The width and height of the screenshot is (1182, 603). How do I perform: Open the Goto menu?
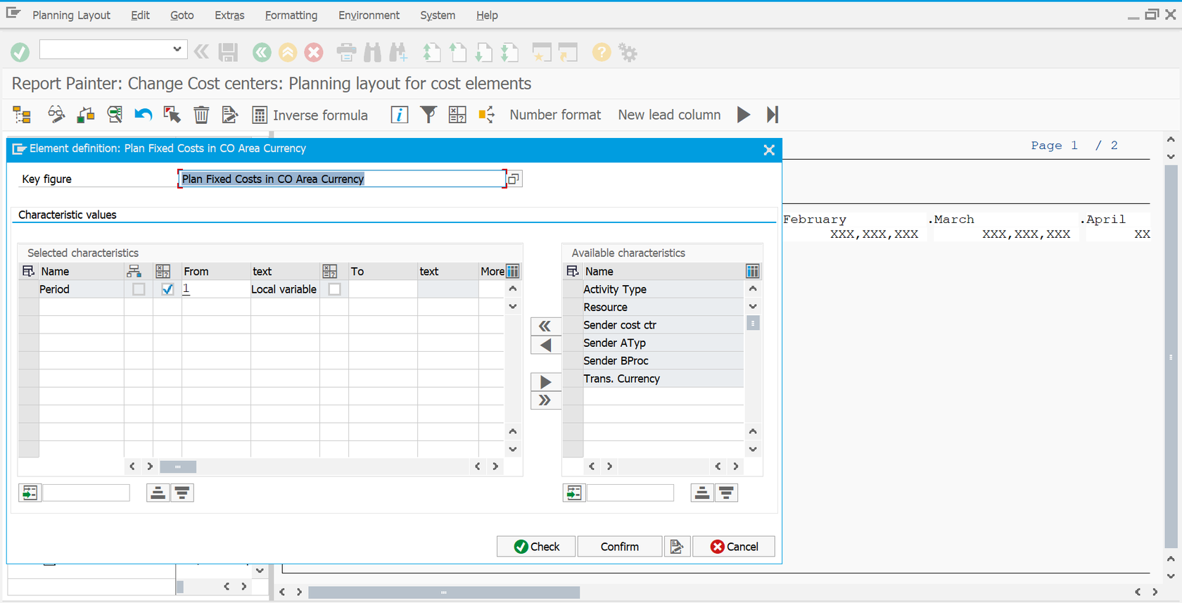coord(182,15)
